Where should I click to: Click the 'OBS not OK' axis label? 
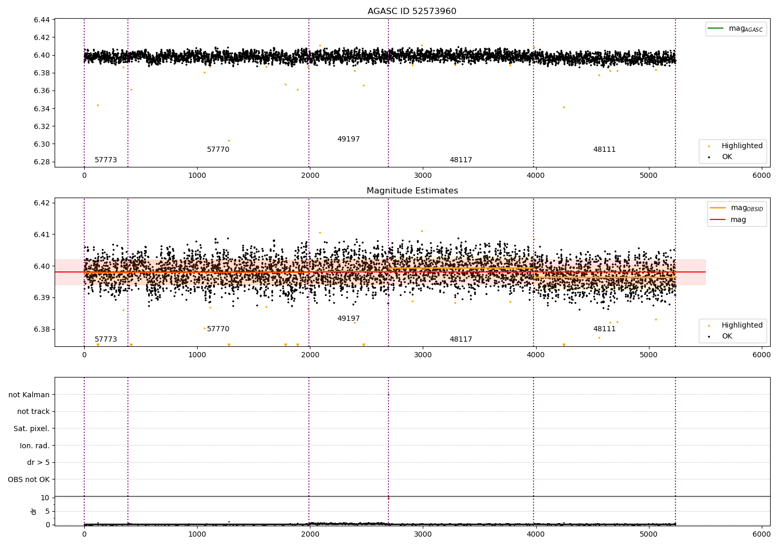pos(29,479)
